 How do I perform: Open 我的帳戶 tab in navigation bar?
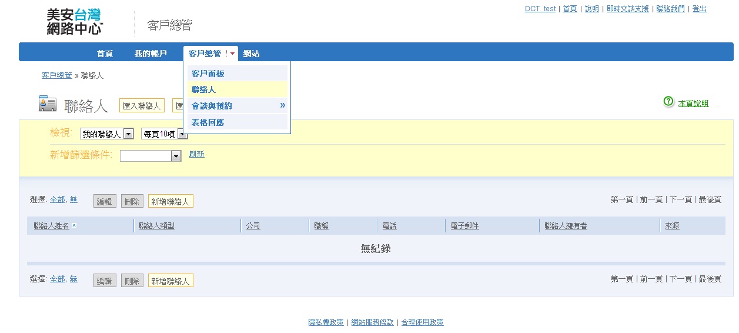click(151, 54)
